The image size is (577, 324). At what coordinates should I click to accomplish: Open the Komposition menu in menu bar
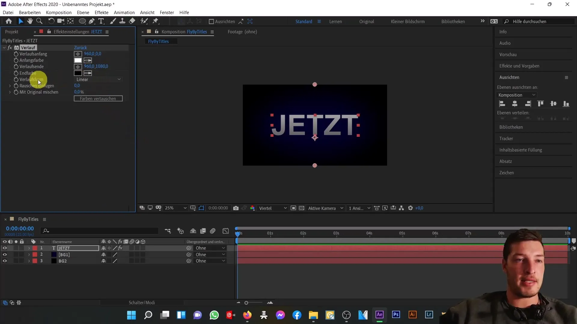pos(59,12)
